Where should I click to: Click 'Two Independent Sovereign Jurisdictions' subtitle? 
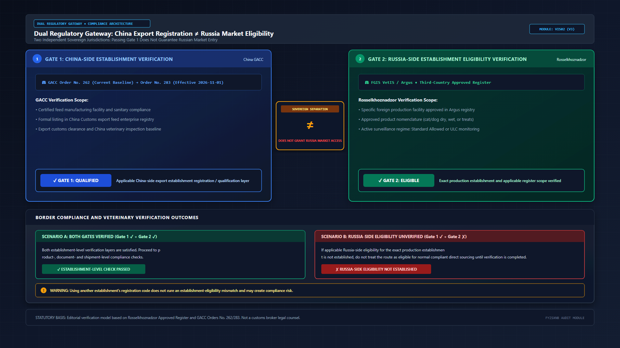(x=126, y=40)
